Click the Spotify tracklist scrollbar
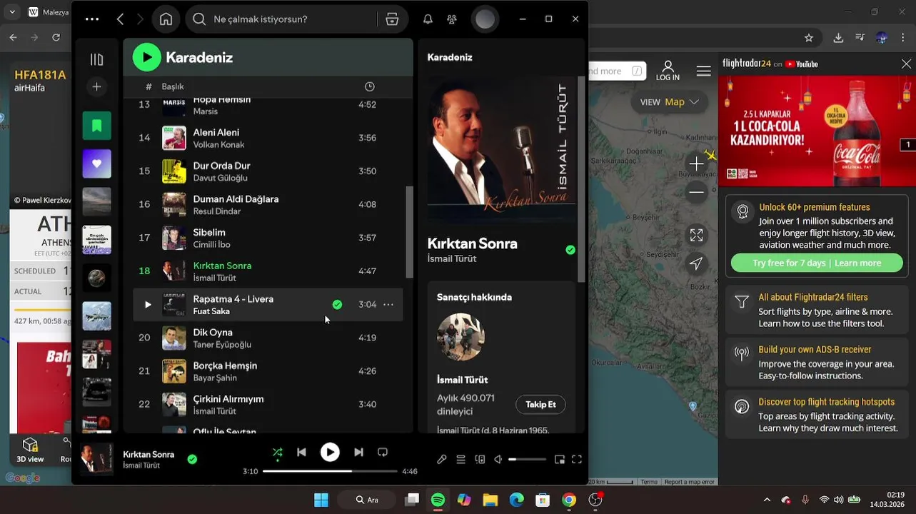Screen dimensions: 916x514 pyautogui.click(x=409, y=232)
